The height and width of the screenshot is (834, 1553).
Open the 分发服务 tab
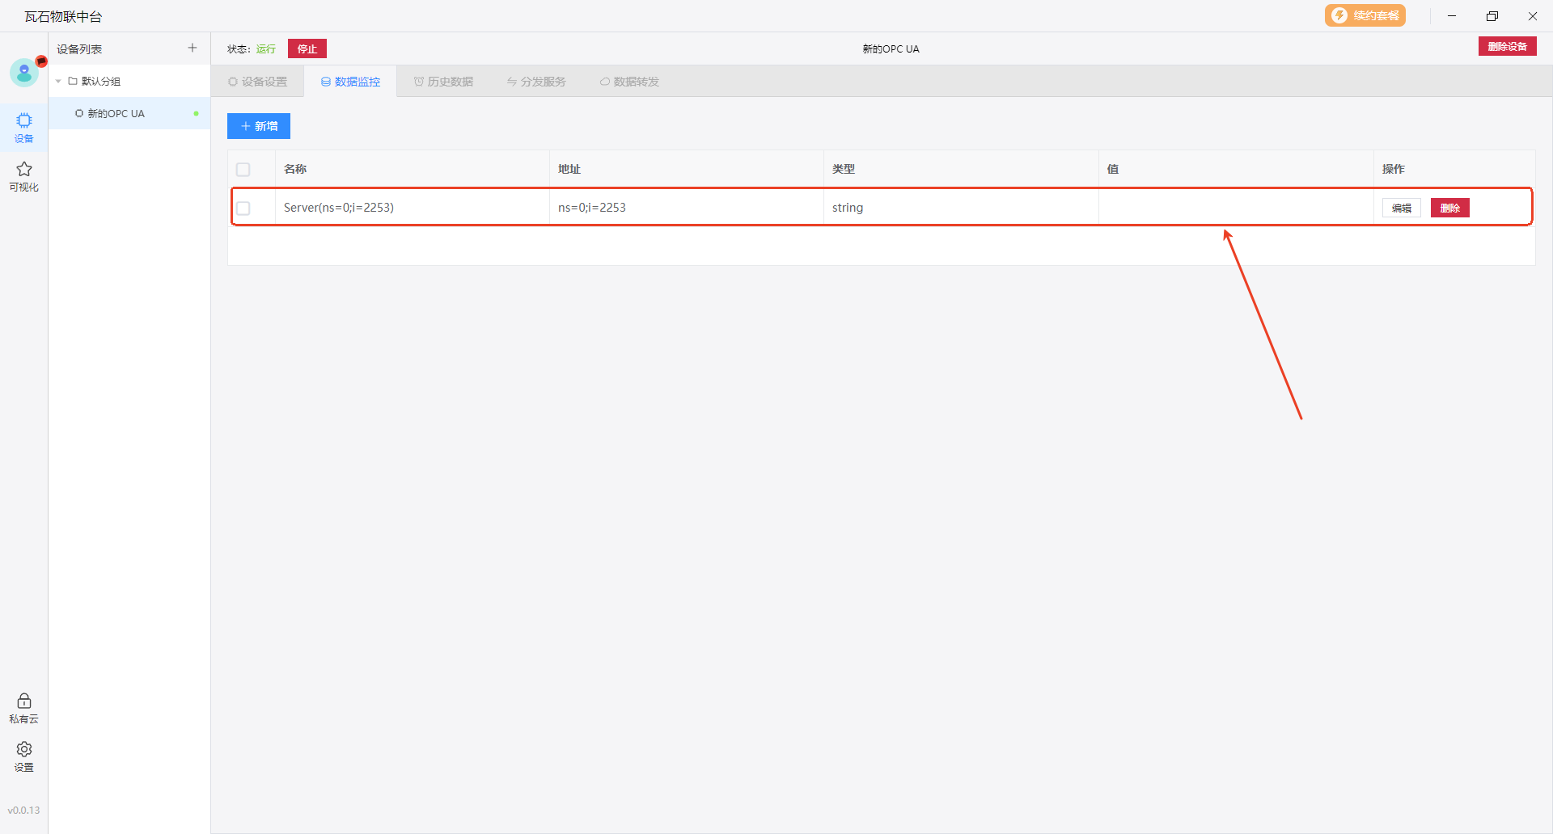point(536,82)
